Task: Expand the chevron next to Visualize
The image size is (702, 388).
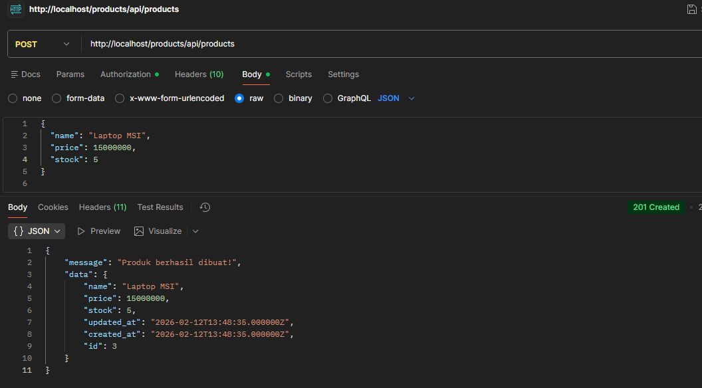Action: pos(195,231)
